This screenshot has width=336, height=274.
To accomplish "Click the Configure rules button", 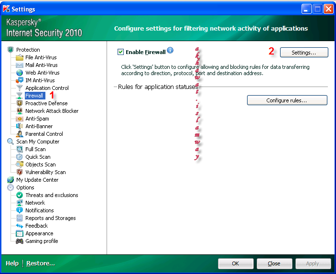I will 287,100.
